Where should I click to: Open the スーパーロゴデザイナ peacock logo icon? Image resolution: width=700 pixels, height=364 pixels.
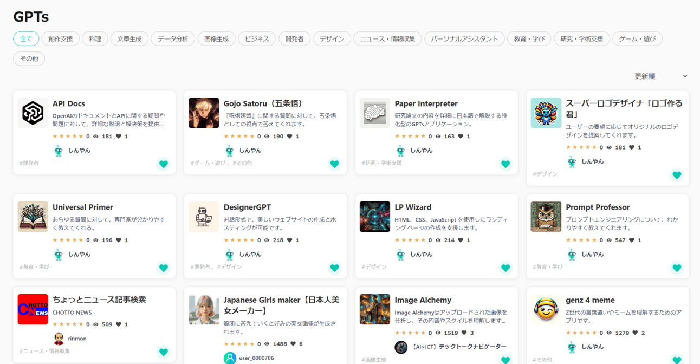[546, 113]
